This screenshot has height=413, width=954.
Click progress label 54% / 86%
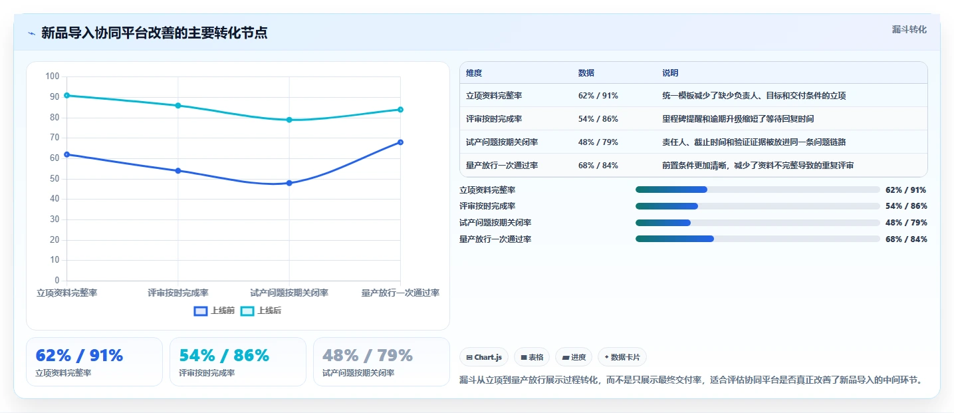point(906,206)
